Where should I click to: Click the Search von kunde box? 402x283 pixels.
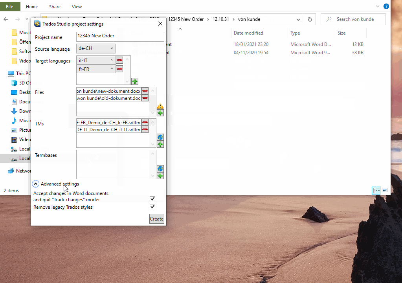353,19
